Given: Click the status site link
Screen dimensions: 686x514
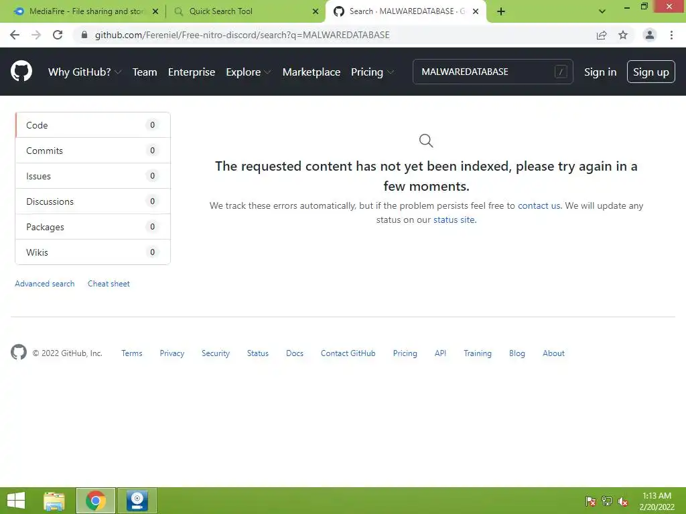Looking at the screenshot, I should (454, 220).
